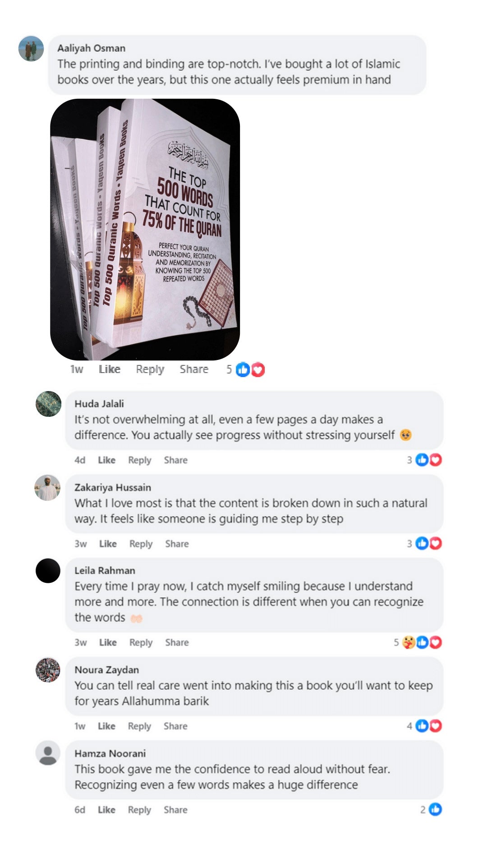Share Hamza Noorani's comment
The width and height of the screenshot is (493, 853).
(175, 810)
